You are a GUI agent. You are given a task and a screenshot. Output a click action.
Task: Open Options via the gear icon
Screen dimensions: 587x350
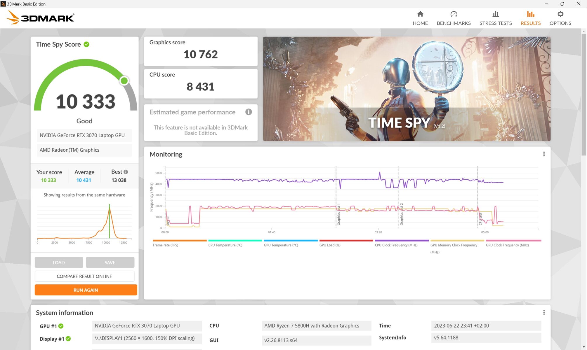560,14
